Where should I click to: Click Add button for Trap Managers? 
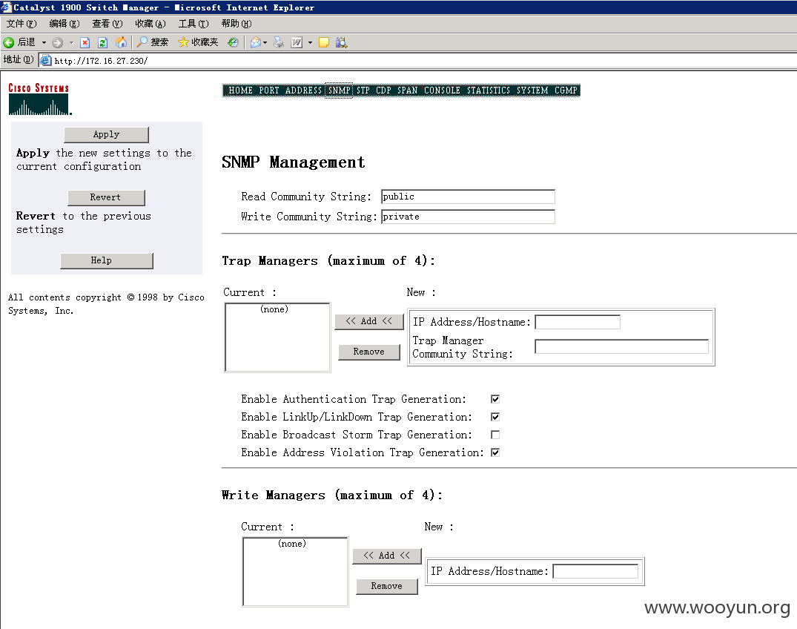[x=369, y=321]
